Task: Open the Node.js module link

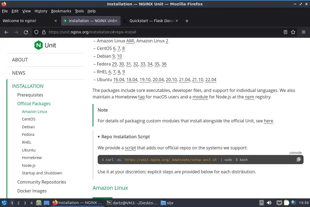Action: click(200, 97)
